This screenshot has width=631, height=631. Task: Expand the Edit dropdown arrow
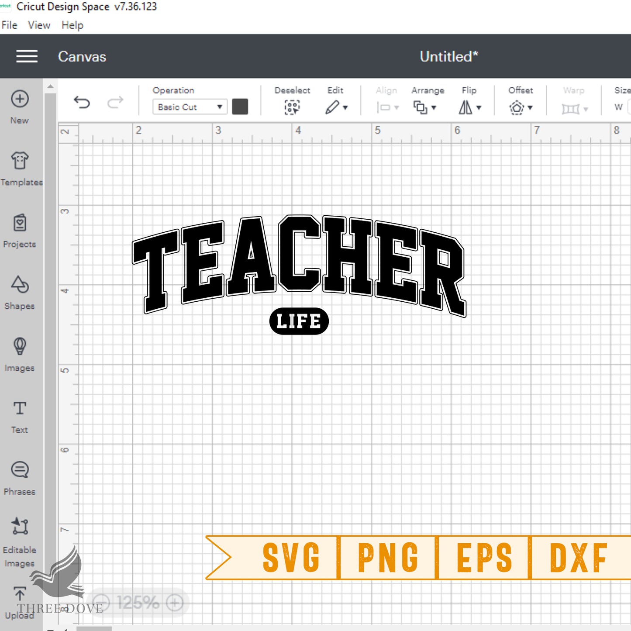click(345, 107)
